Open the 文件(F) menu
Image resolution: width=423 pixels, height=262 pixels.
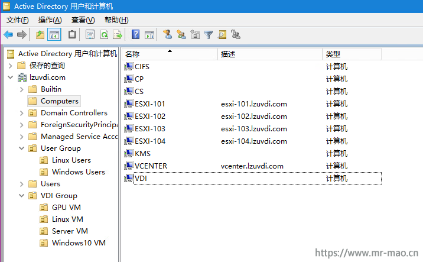[x=17, y=20]
